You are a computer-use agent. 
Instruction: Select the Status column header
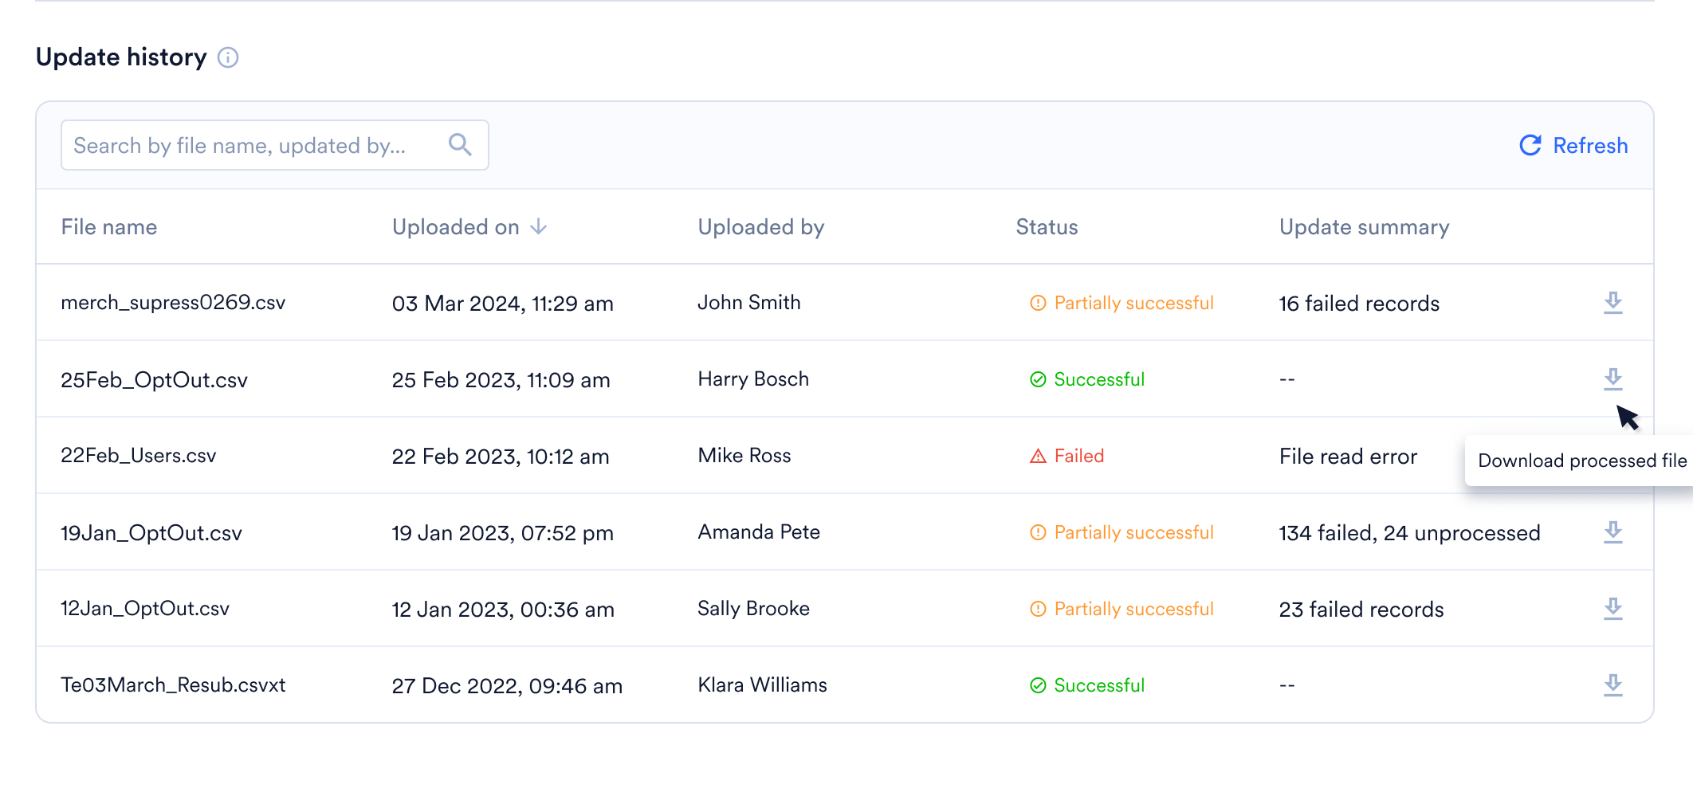(1047, 227)
